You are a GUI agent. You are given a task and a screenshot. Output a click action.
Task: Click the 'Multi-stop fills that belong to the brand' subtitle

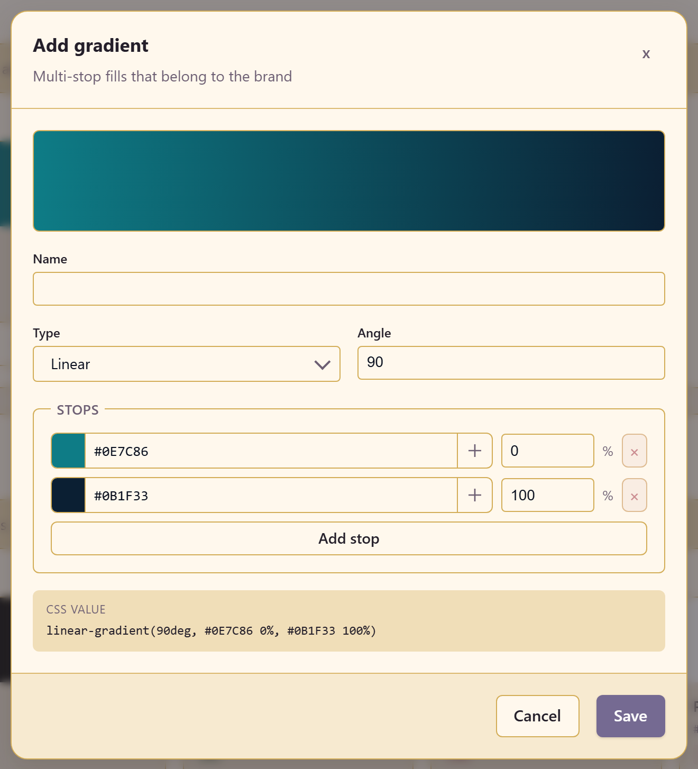tap(162, 77)
